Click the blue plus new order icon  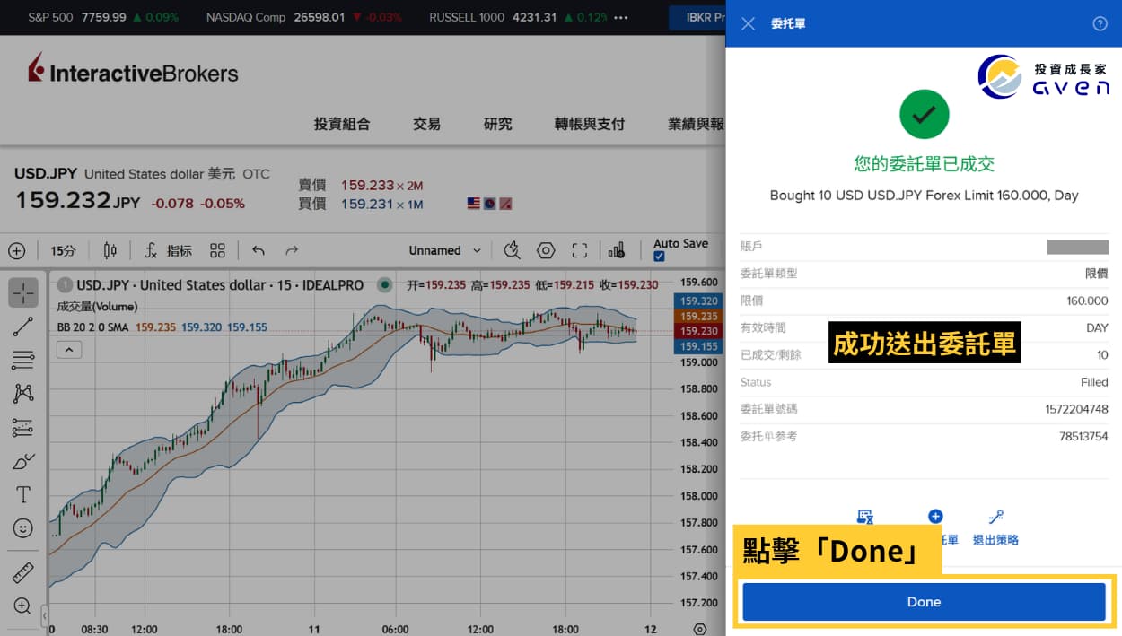click(x=935, y=517)
